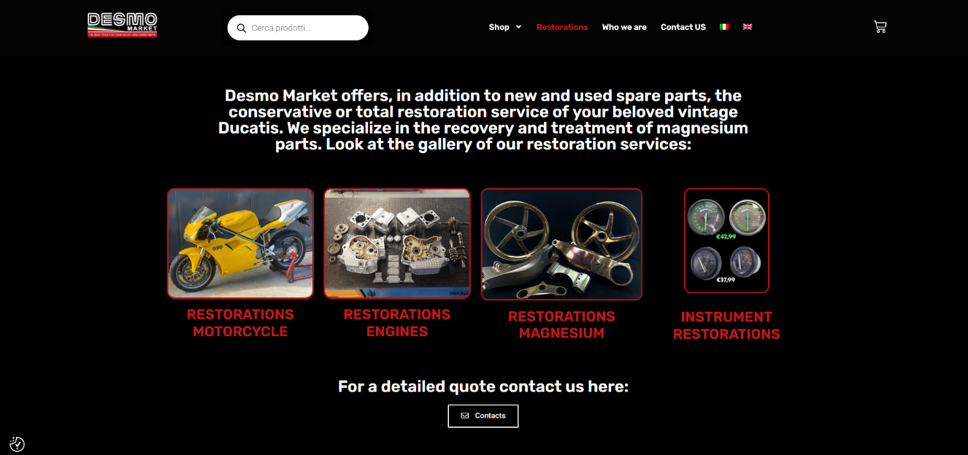Go to the Restorations menu page
Screen dimensions: 968x455
click(x=562, y=27)
